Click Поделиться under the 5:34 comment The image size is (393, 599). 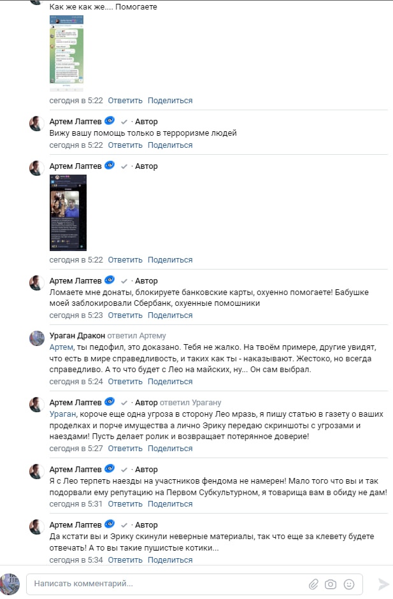click(x=170, y=560)
